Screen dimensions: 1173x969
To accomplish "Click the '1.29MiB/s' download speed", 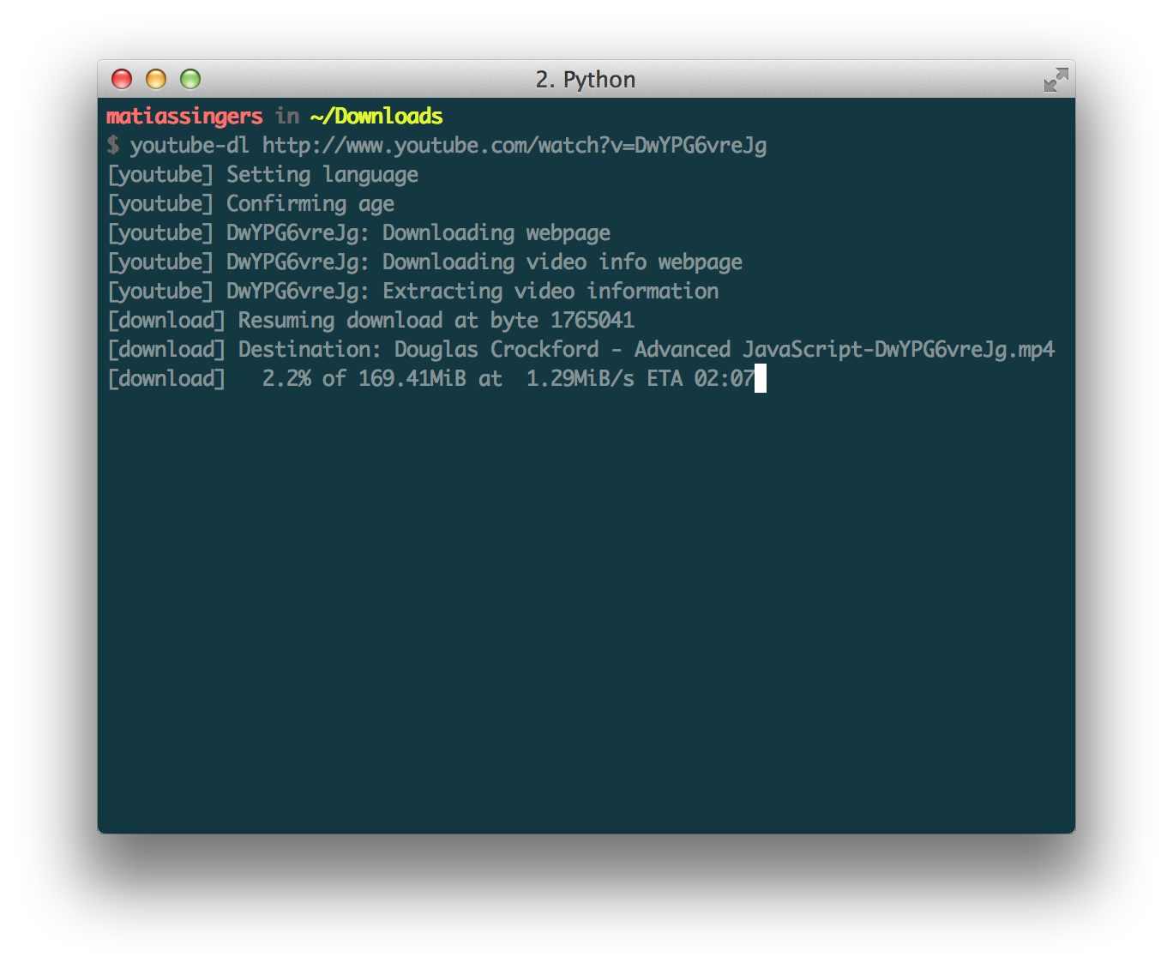I will [x=580, y=379].
